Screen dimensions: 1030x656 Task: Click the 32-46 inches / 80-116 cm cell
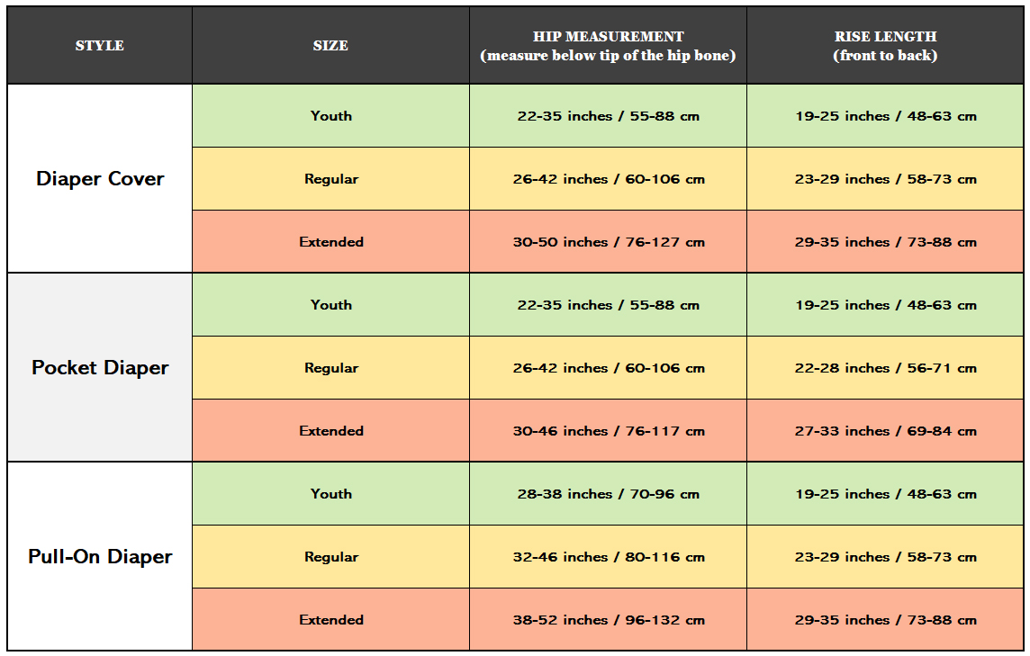pyautogui.click(x=608, y=557)
